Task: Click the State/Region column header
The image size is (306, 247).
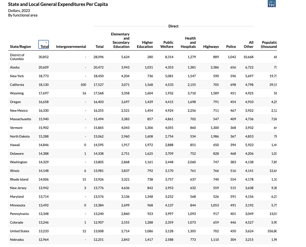Action: [x=20, y=47]
